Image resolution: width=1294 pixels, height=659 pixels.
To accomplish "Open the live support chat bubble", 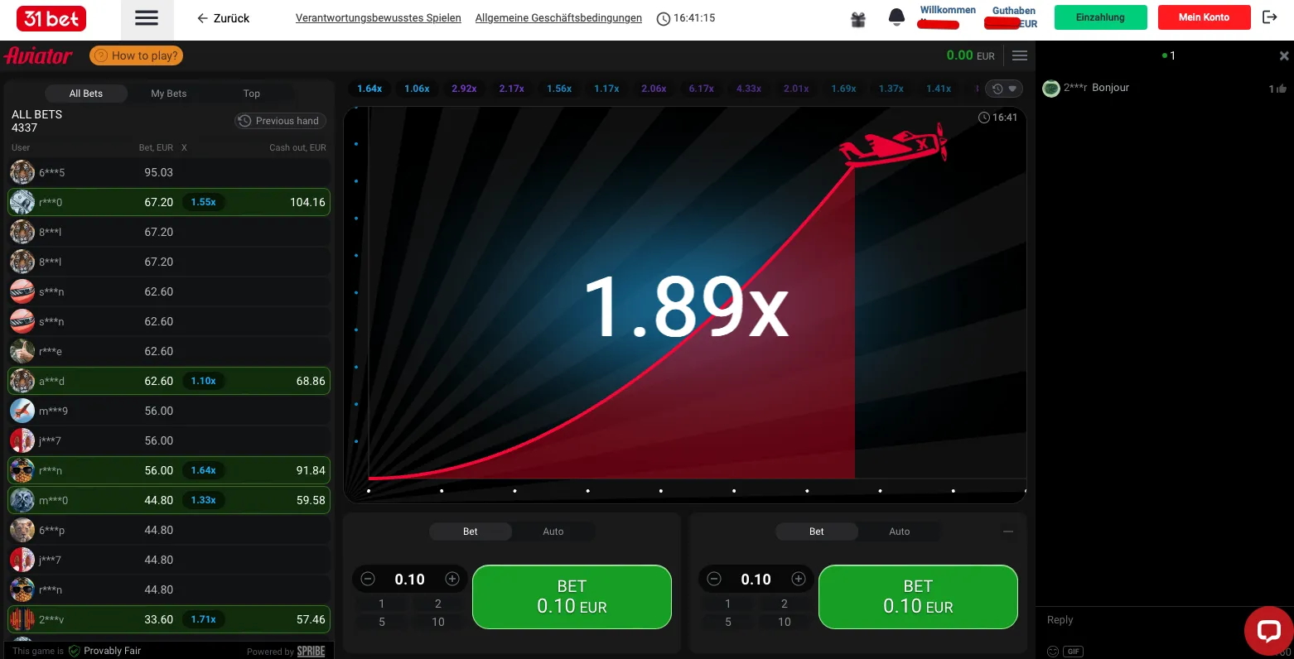I will point(1268,631).
